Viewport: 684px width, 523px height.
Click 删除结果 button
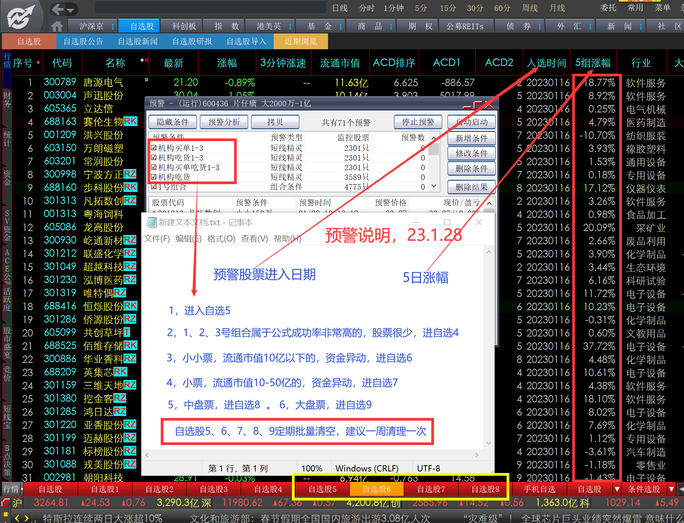(x=472, y=187)
